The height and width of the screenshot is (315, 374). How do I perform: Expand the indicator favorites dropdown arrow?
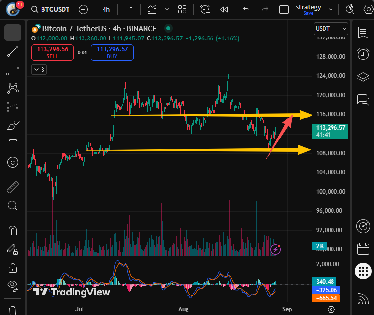click(x=167, y=10)
